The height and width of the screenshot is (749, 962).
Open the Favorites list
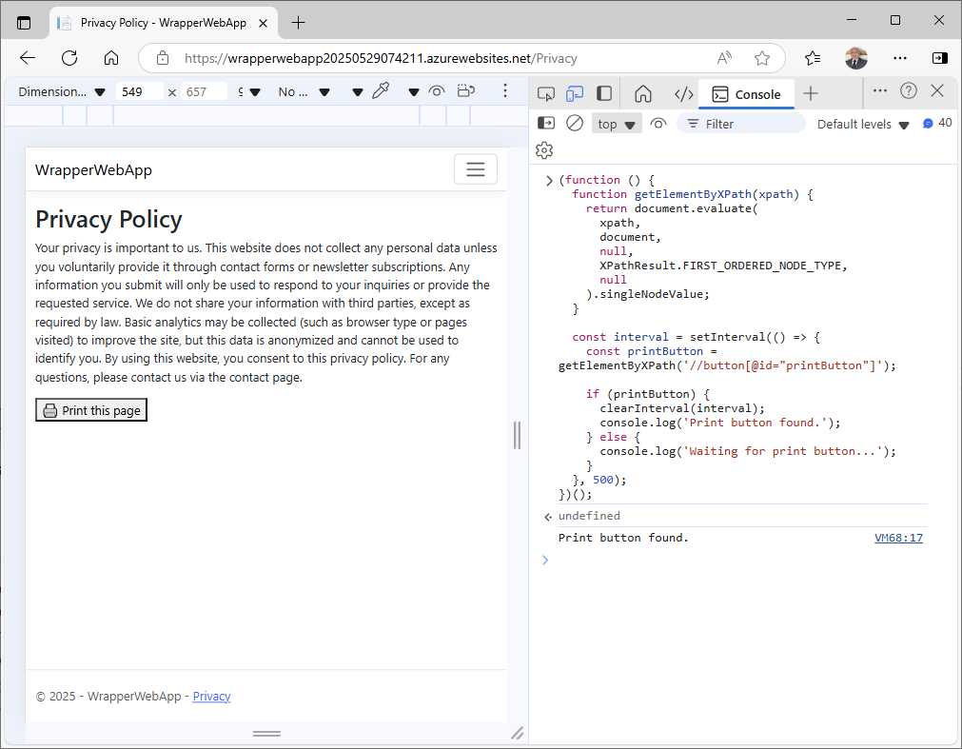[813, 58]
